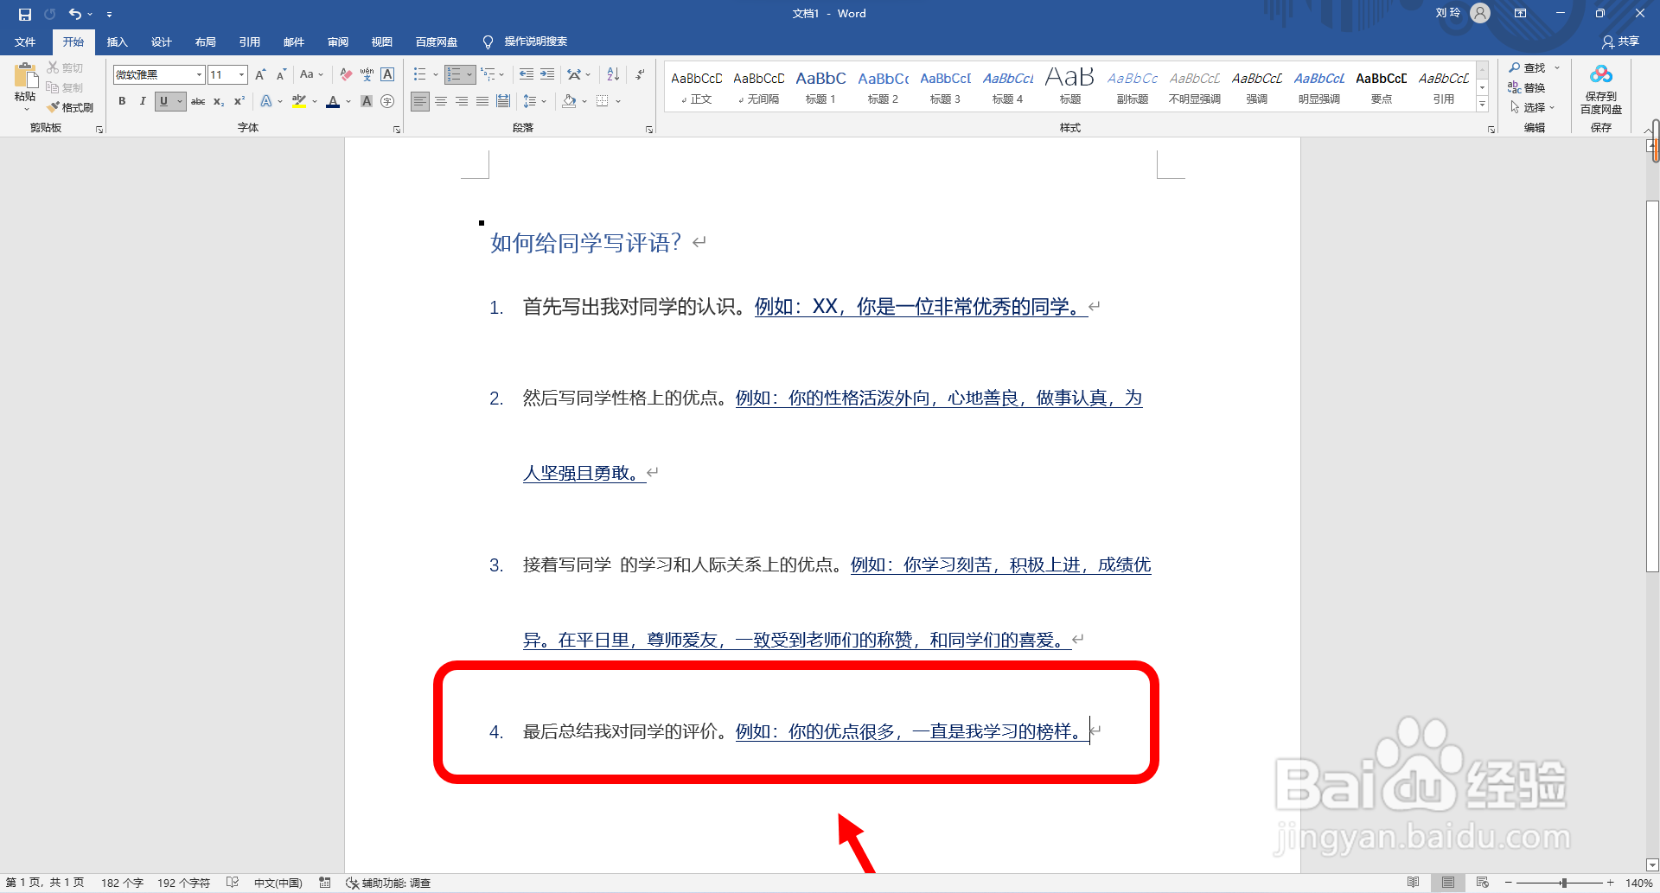This screenshot has height=893, width=1660.
Task: Open the font size dropdown showing 11
Action: [x=241, y=74]
